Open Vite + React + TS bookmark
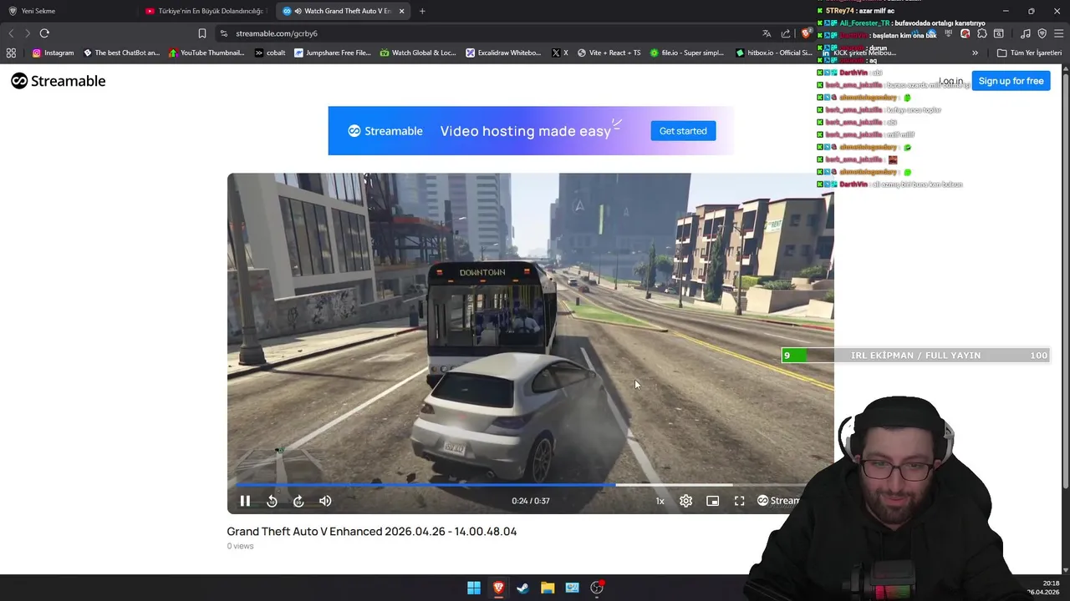This screenshot has height=601, width=1070. [609, 53]
